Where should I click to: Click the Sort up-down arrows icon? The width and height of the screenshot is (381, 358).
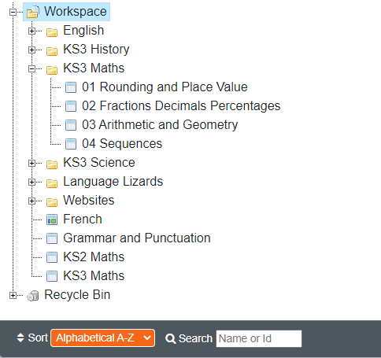click(20, 338)
